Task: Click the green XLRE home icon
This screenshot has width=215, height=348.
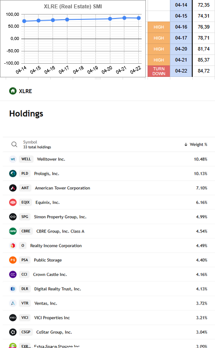Action: coord(13,91)
